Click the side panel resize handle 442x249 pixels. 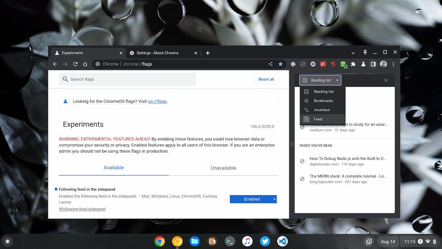291,144
